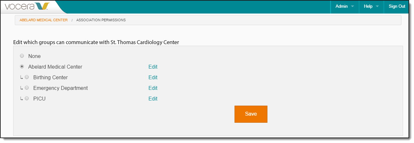Screen dimensions: 414x143
Task: Edit Emergency Department permissions
Action: pos(153,88)
